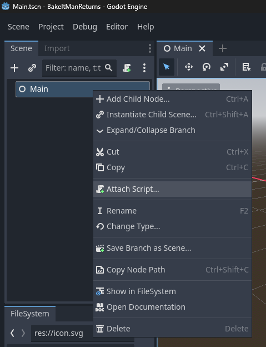Open the Editor menu

point(117,27)
